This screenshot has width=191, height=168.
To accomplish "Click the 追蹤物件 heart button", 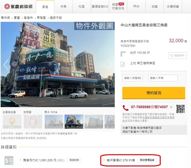I will point(177,56).
